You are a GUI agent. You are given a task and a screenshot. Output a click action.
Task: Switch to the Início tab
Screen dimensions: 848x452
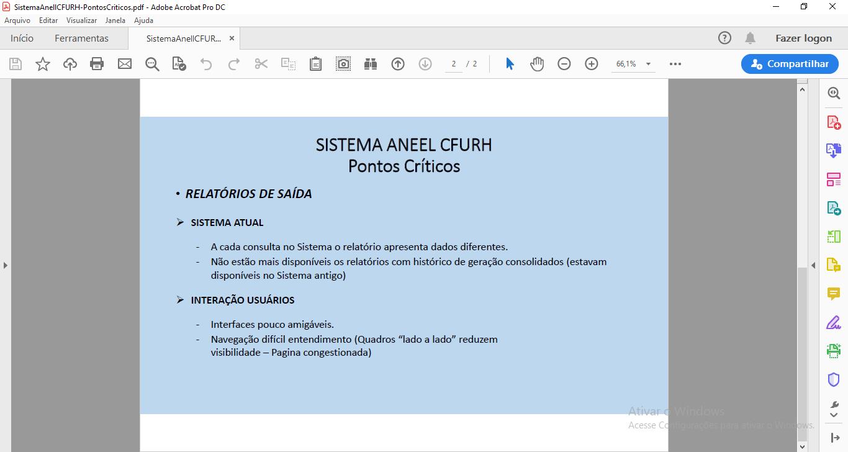pyautogui.click(x=22, y=38)
